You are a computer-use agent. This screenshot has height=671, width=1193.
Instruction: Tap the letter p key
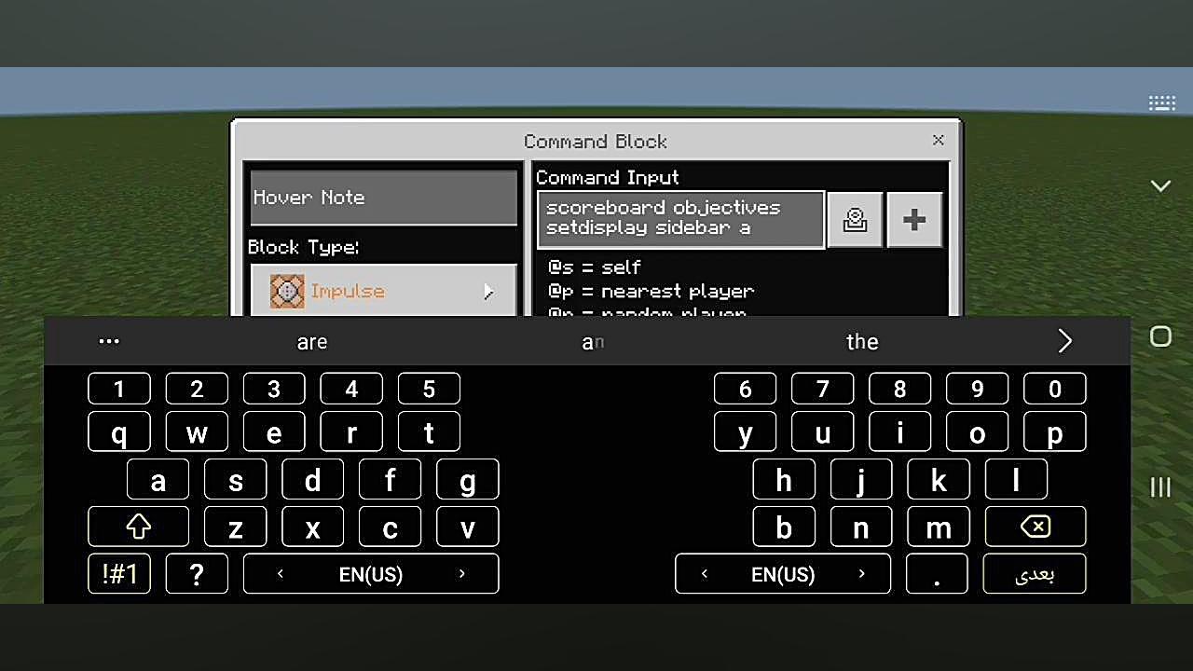(x=1054, y=432)
